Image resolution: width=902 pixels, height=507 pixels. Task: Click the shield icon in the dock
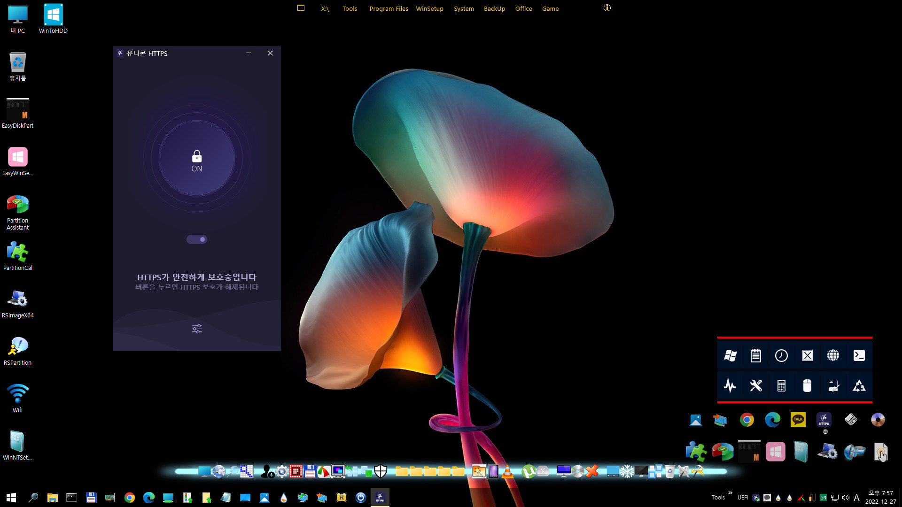coord(381,471)
